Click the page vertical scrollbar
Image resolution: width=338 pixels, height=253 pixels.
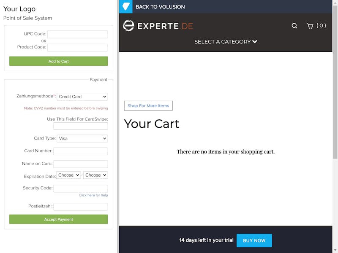335,82
